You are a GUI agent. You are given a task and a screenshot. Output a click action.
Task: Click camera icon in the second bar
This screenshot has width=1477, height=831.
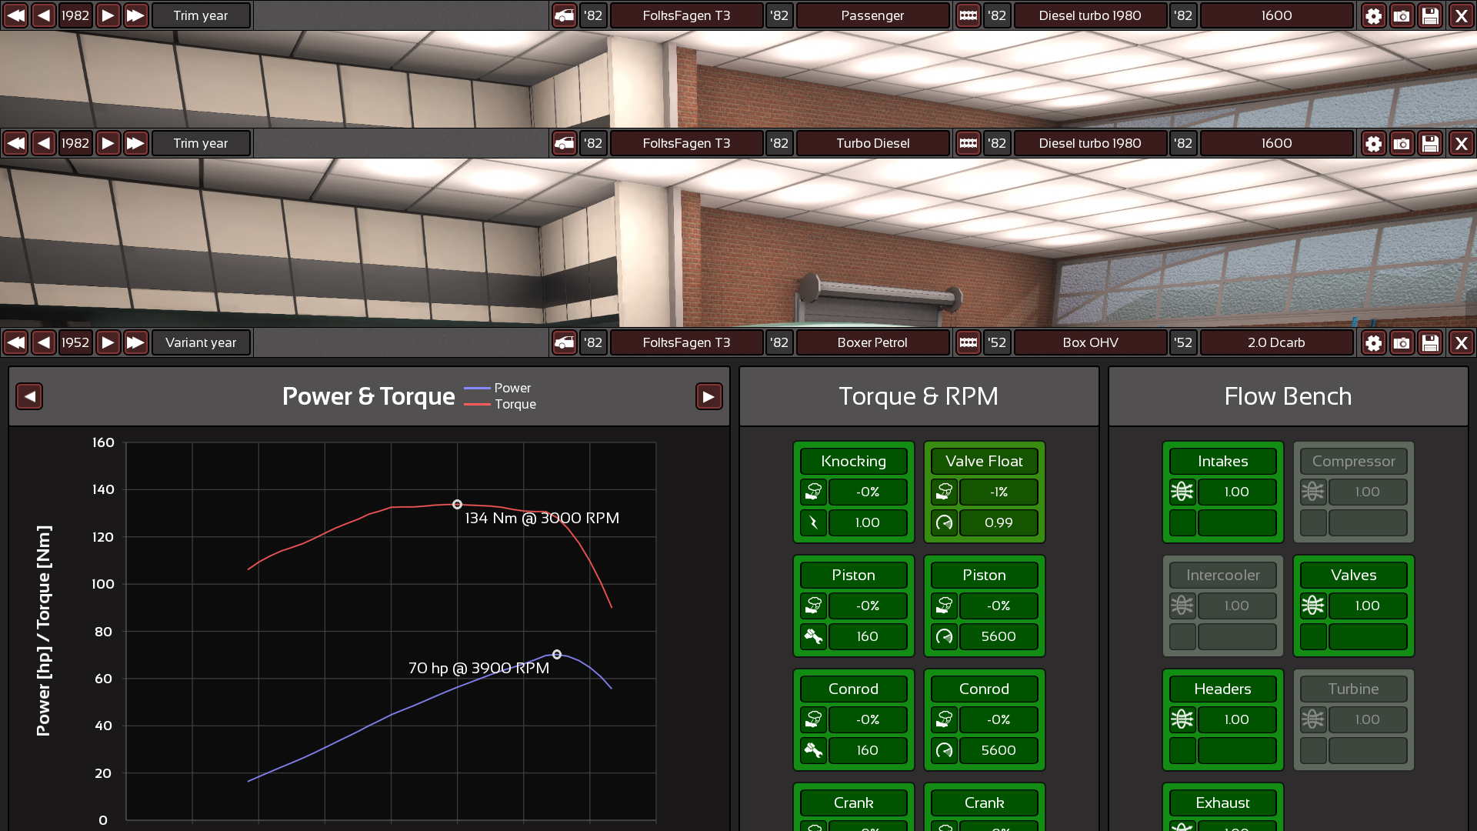(1402, 143)
